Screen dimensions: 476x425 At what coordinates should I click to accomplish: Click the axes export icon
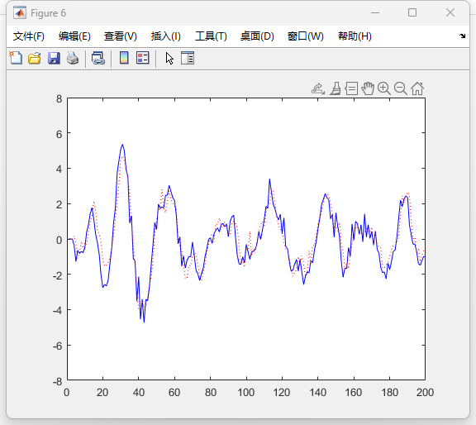click(x=318, y=88)
